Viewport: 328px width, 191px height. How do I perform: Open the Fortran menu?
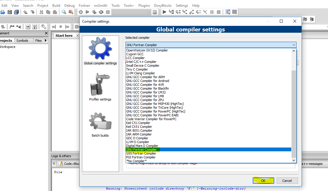tap(84, 6)
